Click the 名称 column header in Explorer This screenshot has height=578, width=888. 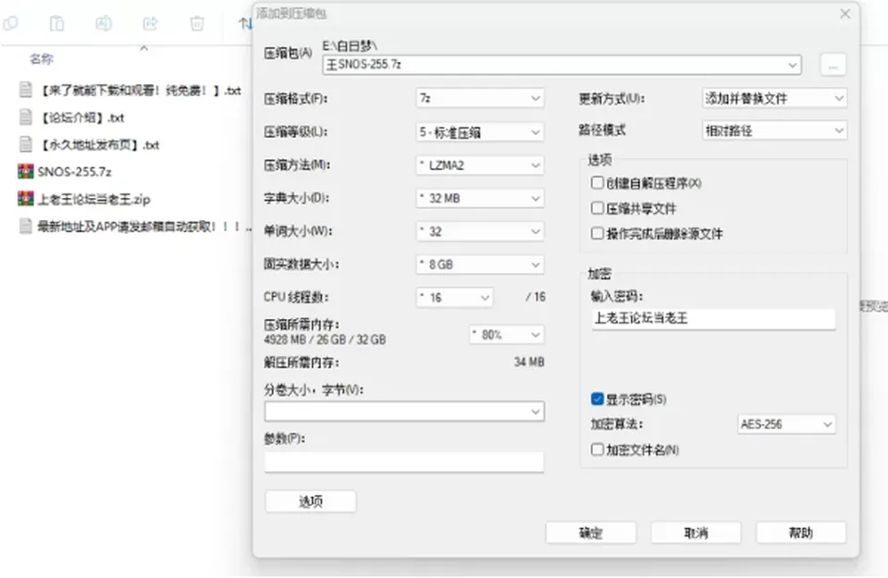[x=42, y=59]
